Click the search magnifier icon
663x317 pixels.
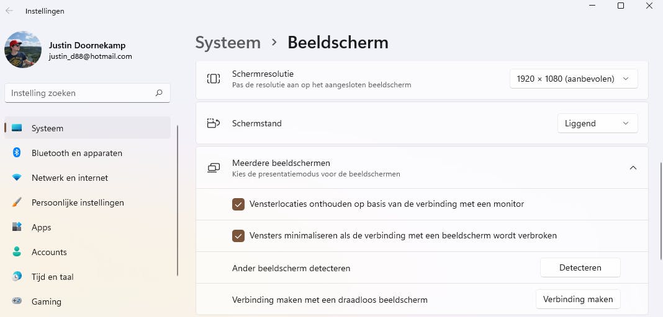(x=159, y=93)
